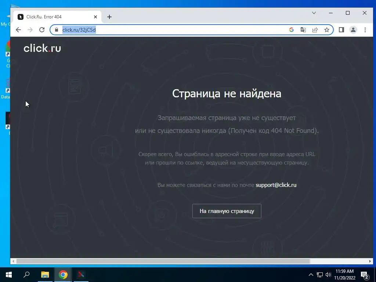Open the Windows Start menu

pos(9,275)
